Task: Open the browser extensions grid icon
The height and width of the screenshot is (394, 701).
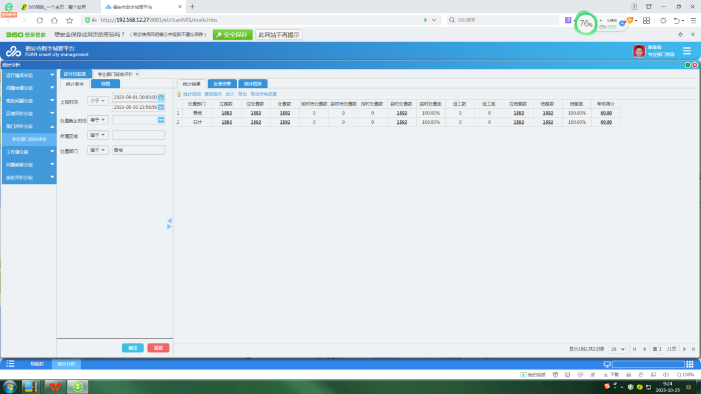Action: click(646, 21)
